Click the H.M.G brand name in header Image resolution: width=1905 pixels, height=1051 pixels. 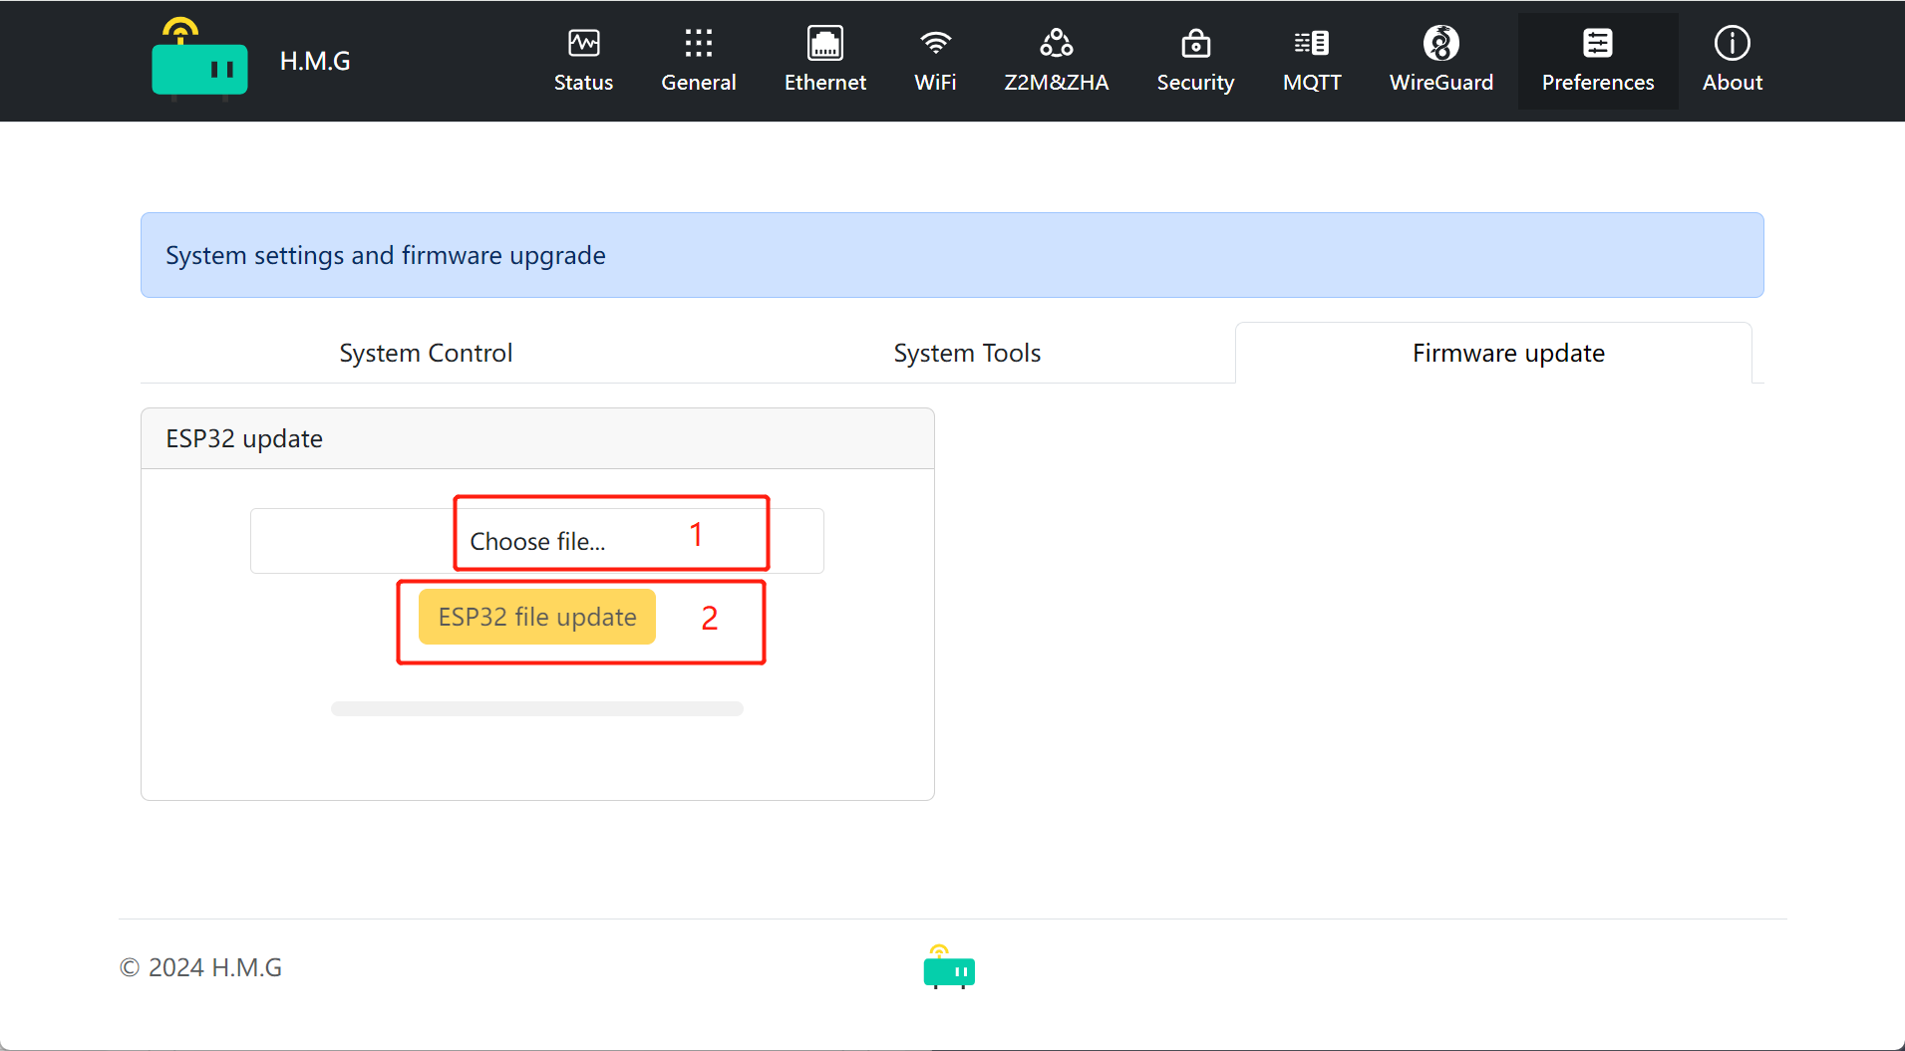(315, 61)
